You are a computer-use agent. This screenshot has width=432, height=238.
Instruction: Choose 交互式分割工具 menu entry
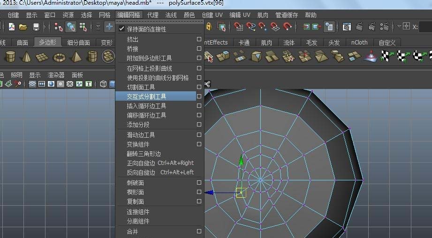click(156, 97)
